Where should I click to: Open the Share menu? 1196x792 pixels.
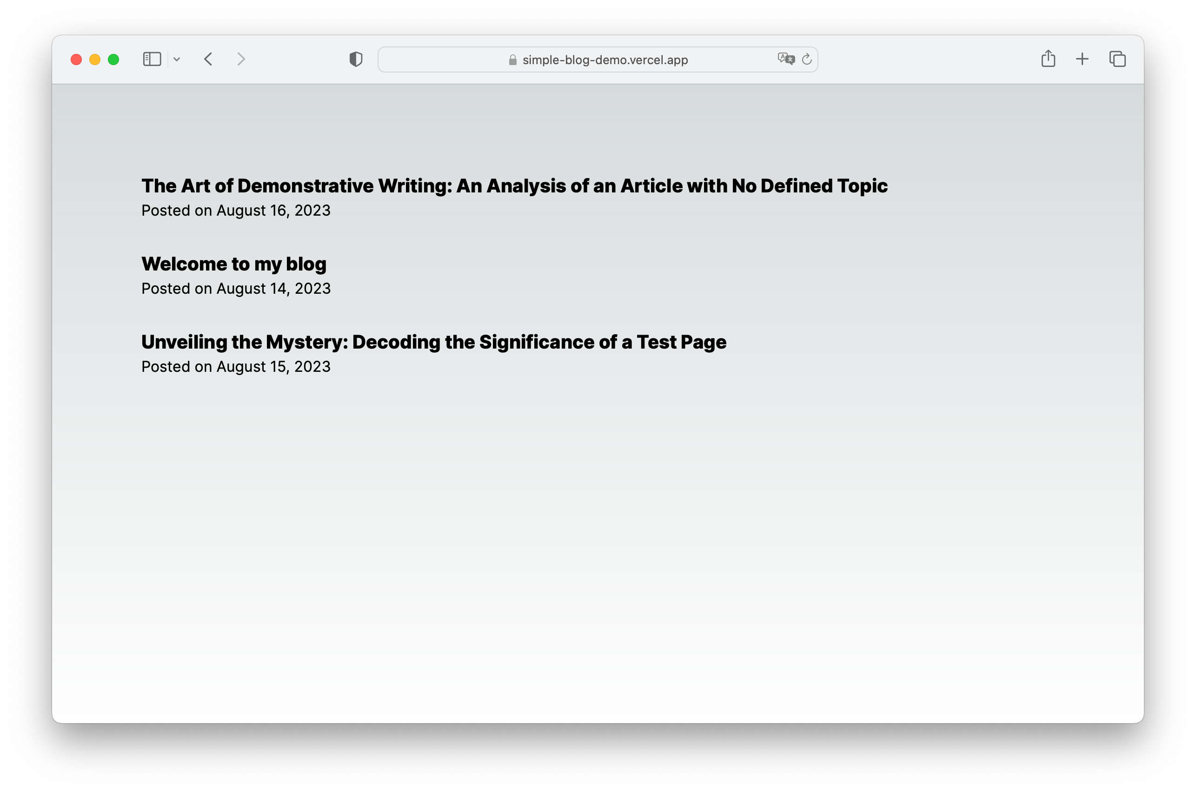pyautogui.click(x=1048, y=59)
